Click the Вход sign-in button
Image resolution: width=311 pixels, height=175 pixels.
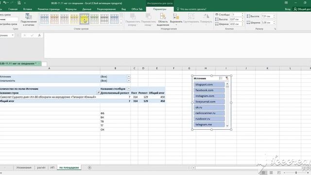click(x=288, y=9)
